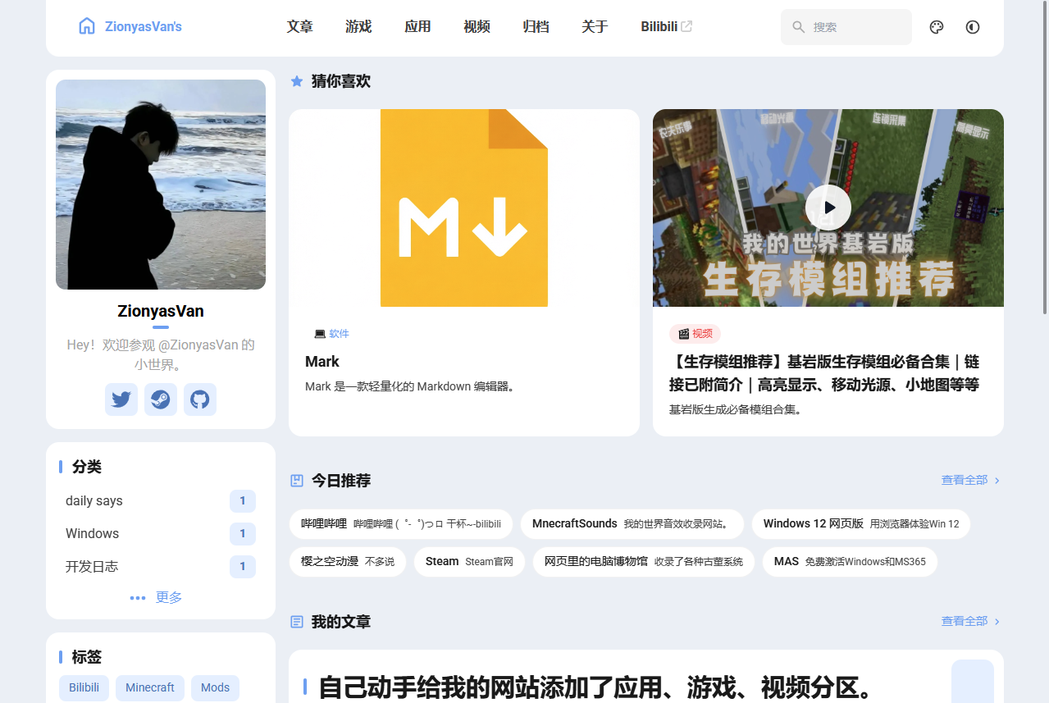Open the GitHub profile icon
This screenshot has height=703, width=1049.
[x=200, y=399]
